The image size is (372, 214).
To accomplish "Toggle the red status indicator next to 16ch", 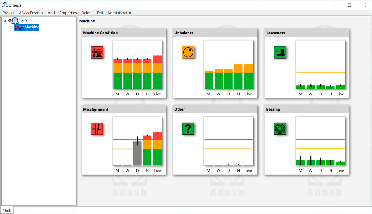I will tap(10, 20).
